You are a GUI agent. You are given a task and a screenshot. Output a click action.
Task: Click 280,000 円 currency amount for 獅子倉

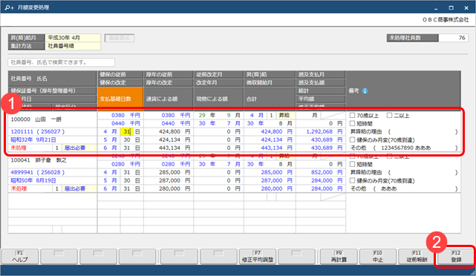[x=169, y=188]
